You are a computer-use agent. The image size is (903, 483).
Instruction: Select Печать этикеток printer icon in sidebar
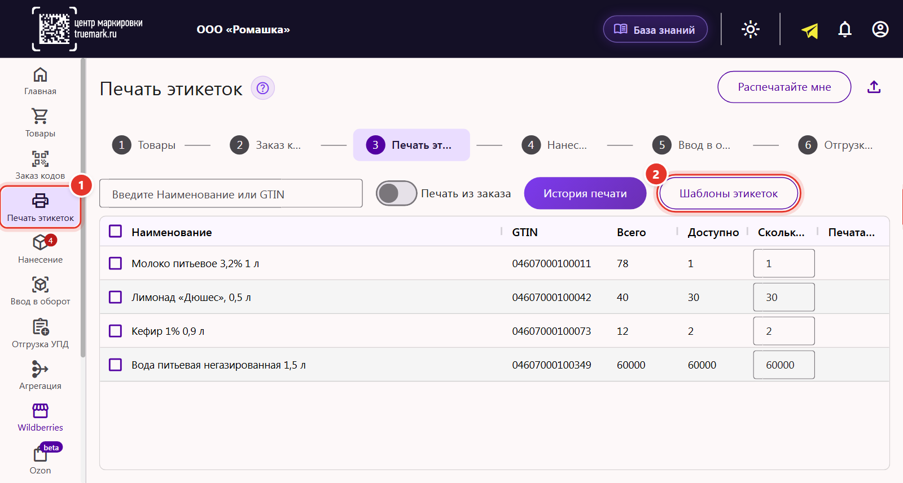(40, 201)
